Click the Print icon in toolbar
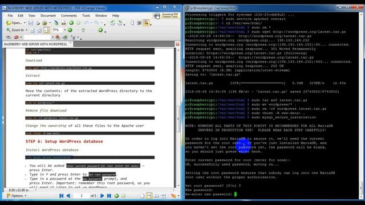This screenshot has width=365, height=205. [38, 23]
